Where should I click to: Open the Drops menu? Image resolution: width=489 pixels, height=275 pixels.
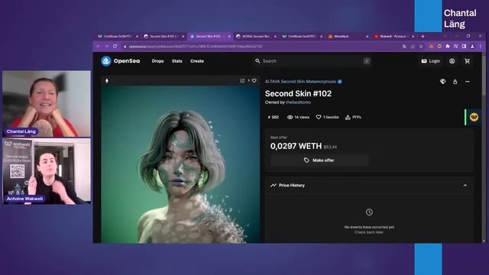[x=158, y=61]
